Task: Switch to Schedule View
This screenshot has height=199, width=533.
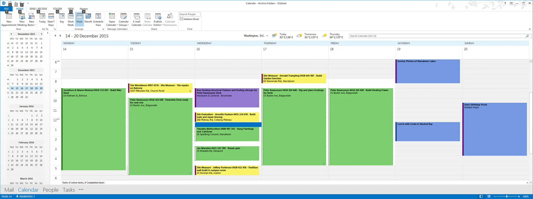Action: coord(98,19)
